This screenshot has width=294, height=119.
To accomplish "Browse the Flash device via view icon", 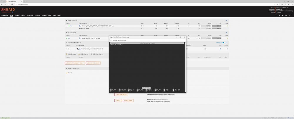I will coord(227,38).
